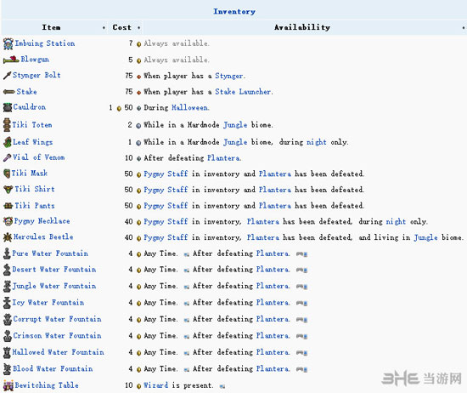Click the Tiki Pants item icon
467x393 pixels.
(x=8, y=206)
